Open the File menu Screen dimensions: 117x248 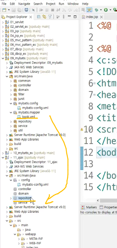pos(4,4)
